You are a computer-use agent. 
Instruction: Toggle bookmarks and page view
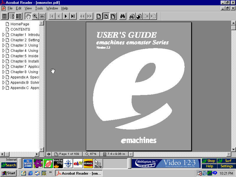(x=12, y=16)
